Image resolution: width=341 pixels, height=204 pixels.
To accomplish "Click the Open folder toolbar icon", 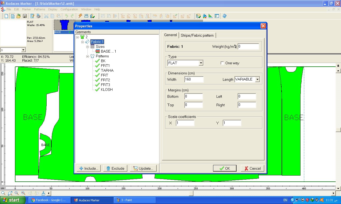I will coord(18,16).
